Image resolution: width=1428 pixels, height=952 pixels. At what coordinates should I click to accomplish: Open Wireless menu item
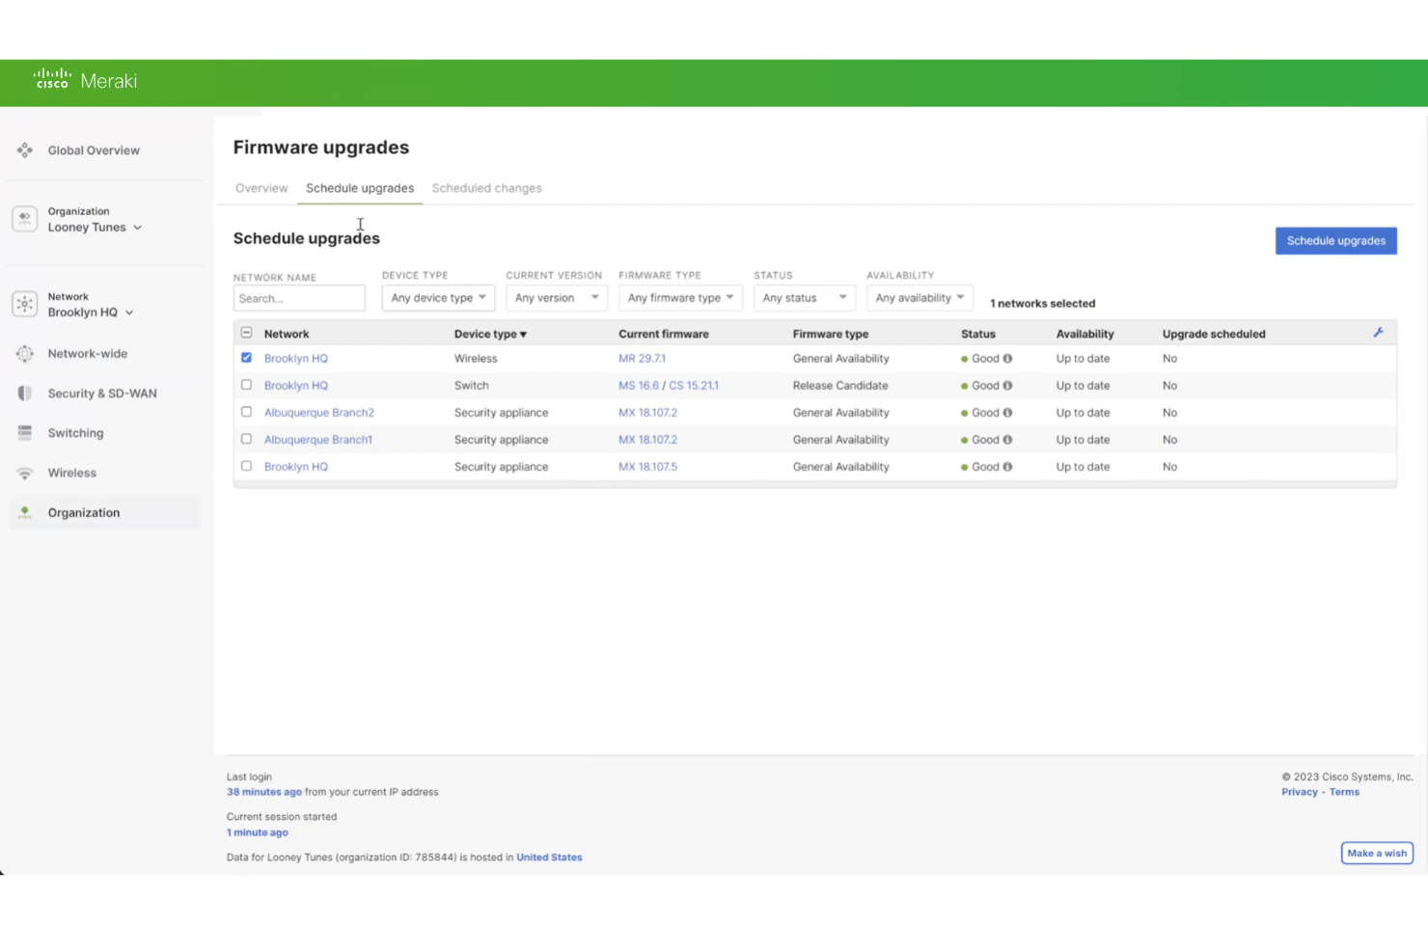72,473
